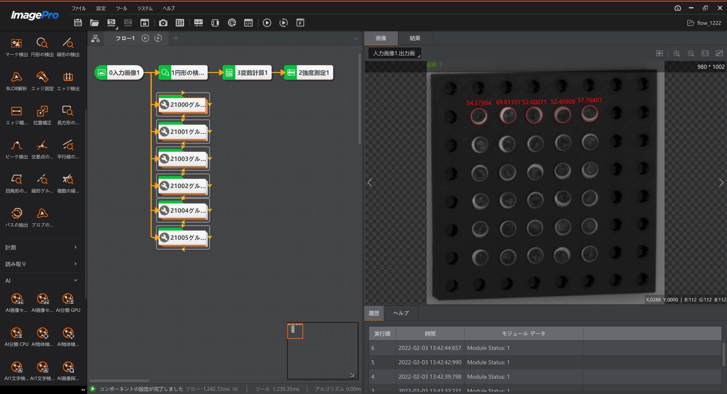Open the flow tab list chevron
Viewport: 727px width, 394px height.
[x=356, y=38]
